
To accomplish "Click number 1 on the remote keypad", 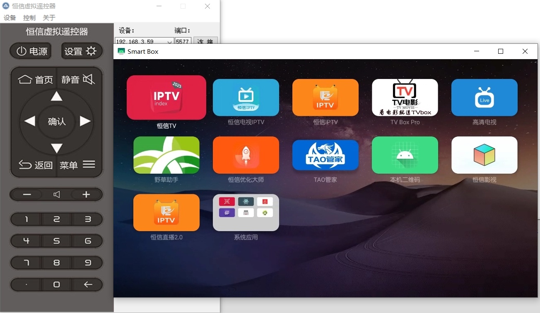I will point(27,220).
